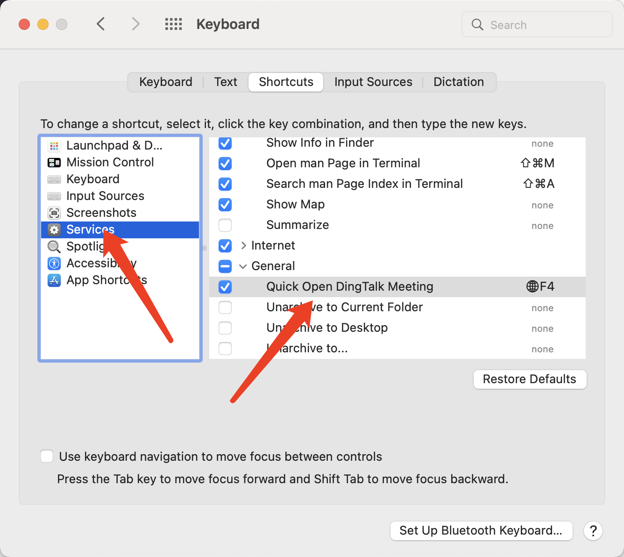The width and height of the screenshot is (624, 557).
Task: Select the Spotlight magnifier icon
Action: [54, 247]
